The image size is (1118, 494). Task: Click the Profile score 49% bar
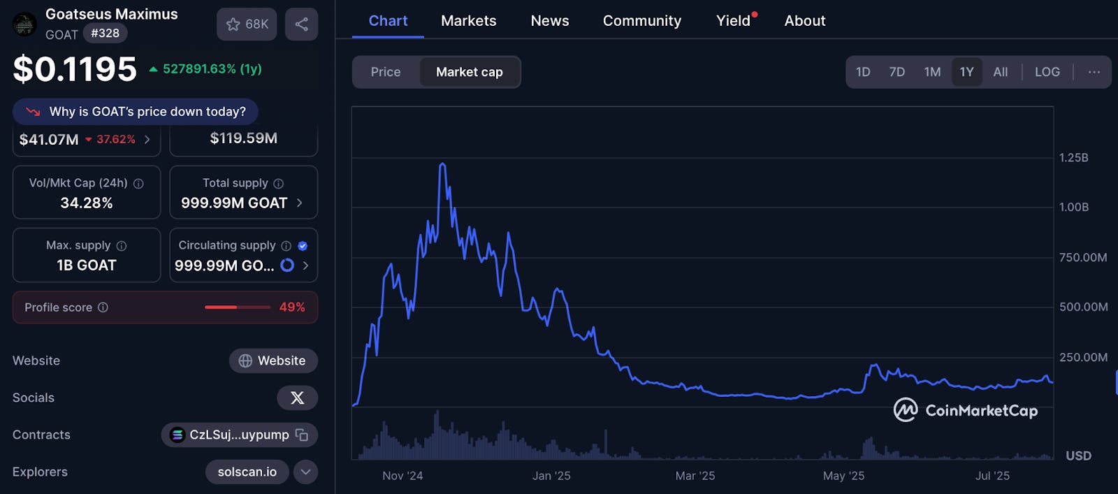(x=238, y=307)
